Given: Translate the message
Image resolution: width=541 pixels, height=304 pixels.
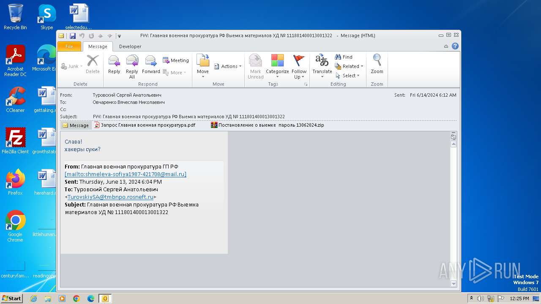Looking at the screenshot, I should pos(322,67).
